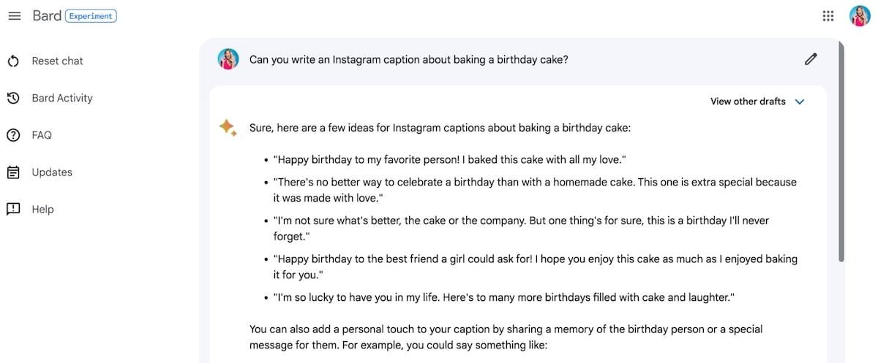Click the FAQ question mark icon
Viewport: 878px width, 363px height.
[13, 135]
